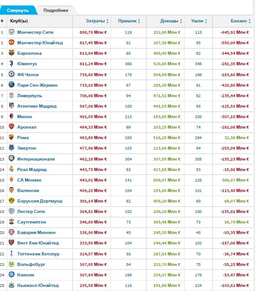Click the Manchester City club crest

(x=11, y=32)
